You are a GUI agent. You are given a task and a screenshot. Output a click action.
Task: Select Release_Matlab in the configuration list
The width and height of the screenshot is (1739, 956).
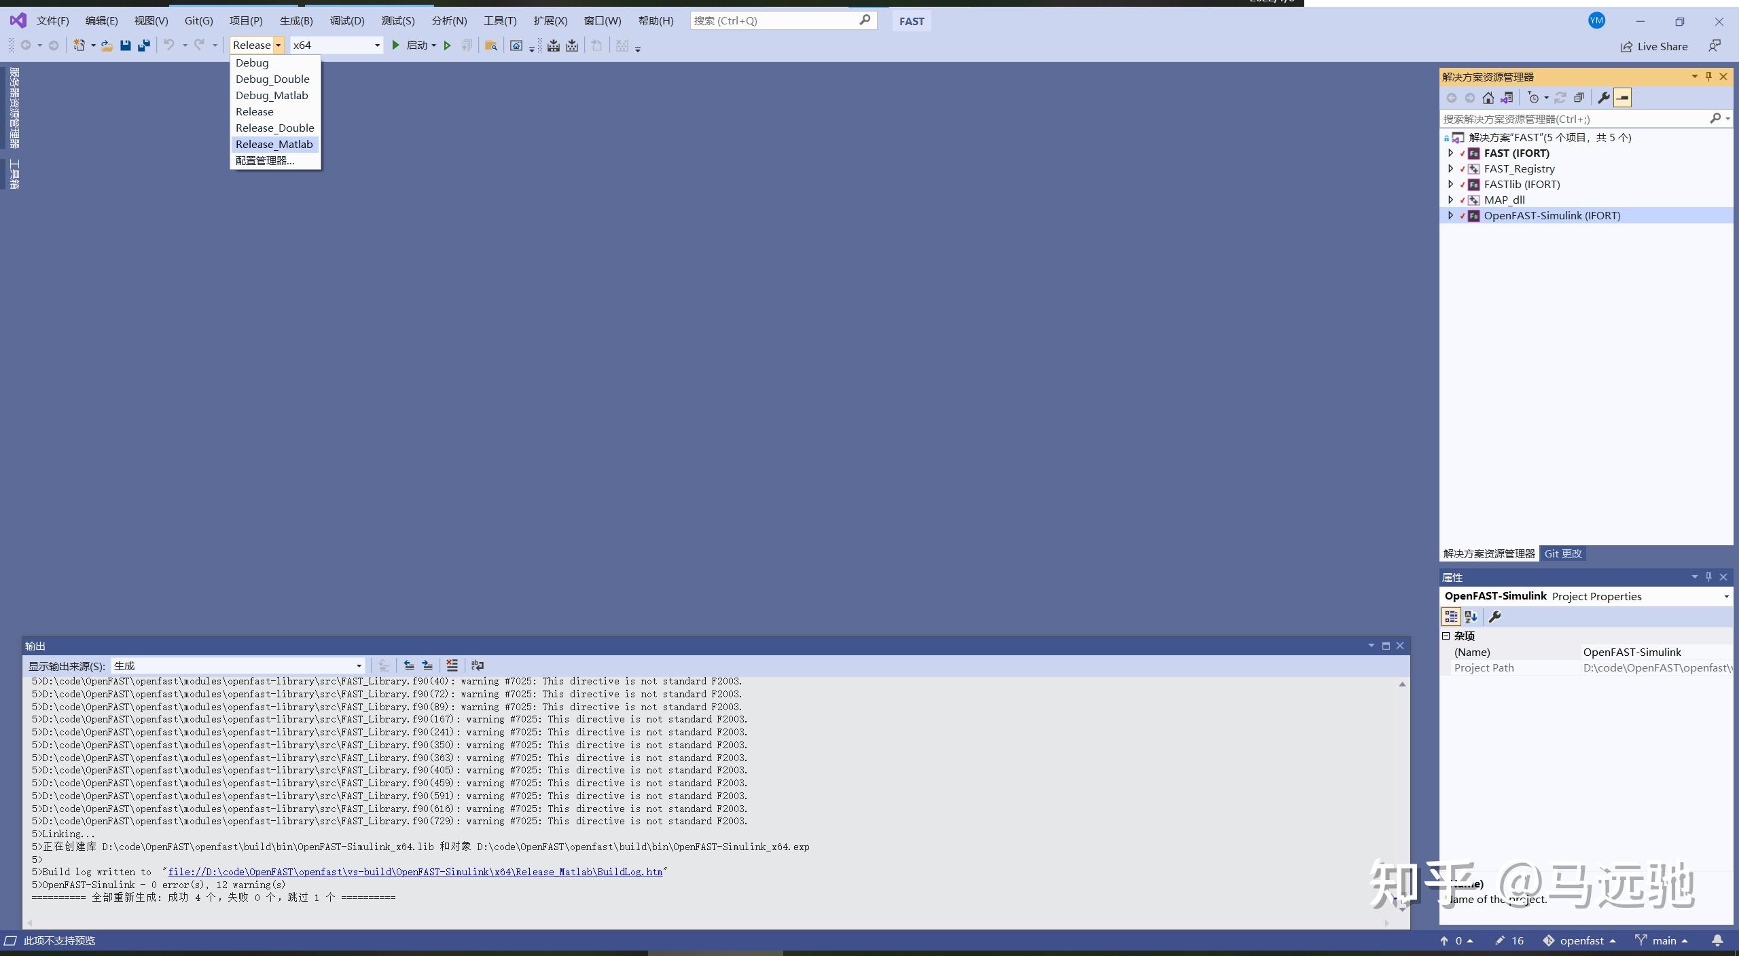coord(274,144)
